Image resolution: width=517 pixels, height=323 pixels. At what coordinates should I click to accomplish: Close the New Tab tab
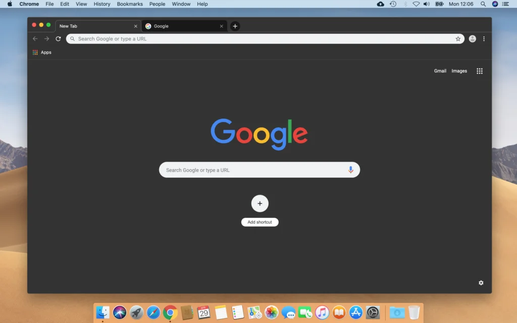(135, 26)
